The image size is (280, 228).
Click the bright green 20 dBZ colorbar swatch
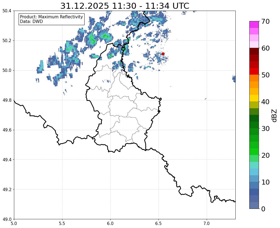(x=254, y=152)
